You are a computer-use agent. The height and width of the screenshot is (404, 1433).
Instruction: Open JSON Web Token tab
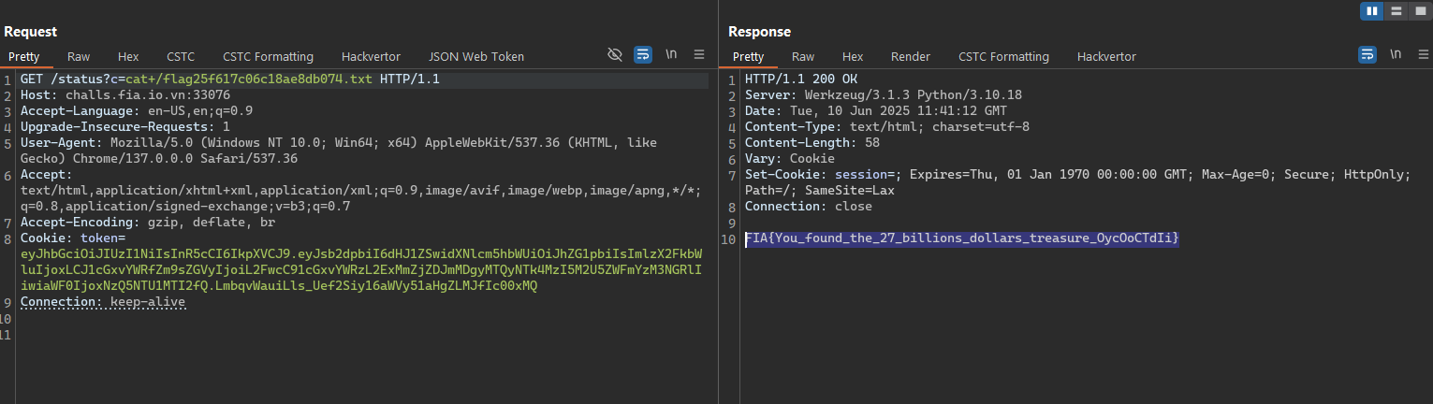(x=476, y=56)
